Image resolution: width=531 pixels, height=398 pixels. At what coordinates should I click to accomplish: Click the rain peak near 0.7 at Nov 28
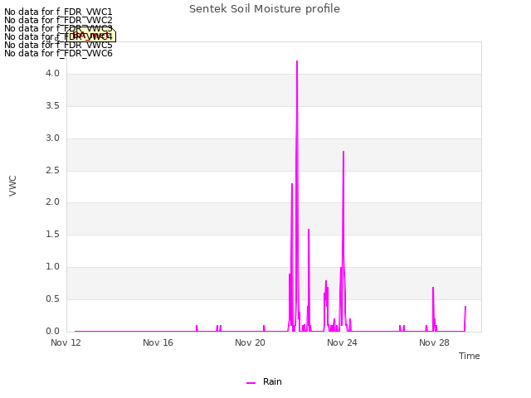click(433, 289)
